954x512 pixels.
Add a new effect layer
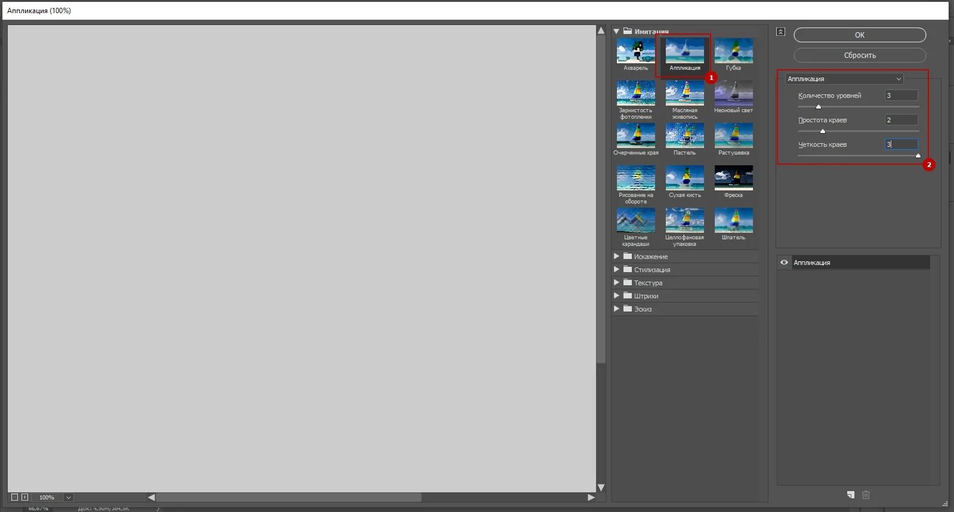pos(850,495)
